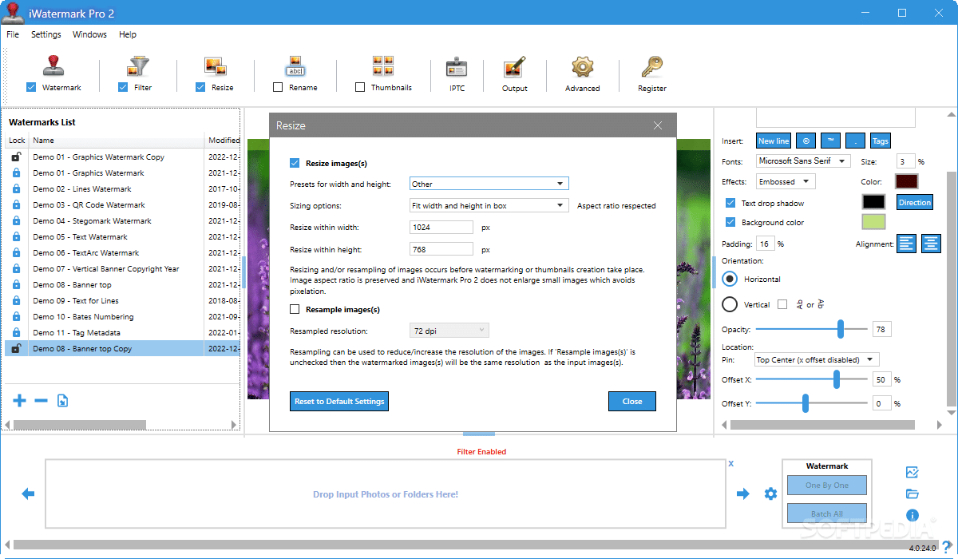Click lock icon of Demo 02 - Lines Watermark
The image size is (958, 559).
[x=16, y=189]
